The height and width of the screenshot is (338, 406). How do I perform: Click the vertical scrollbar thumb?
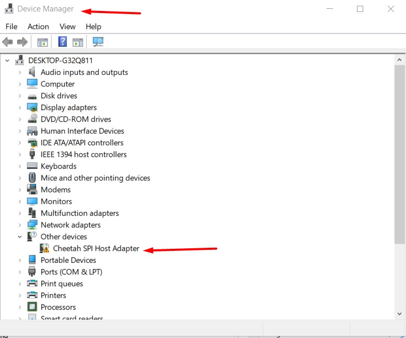pos(399,154)
